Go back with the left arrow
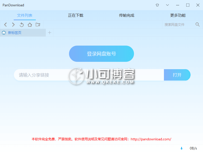The image size is (203, 152). (x=5, y=25)
